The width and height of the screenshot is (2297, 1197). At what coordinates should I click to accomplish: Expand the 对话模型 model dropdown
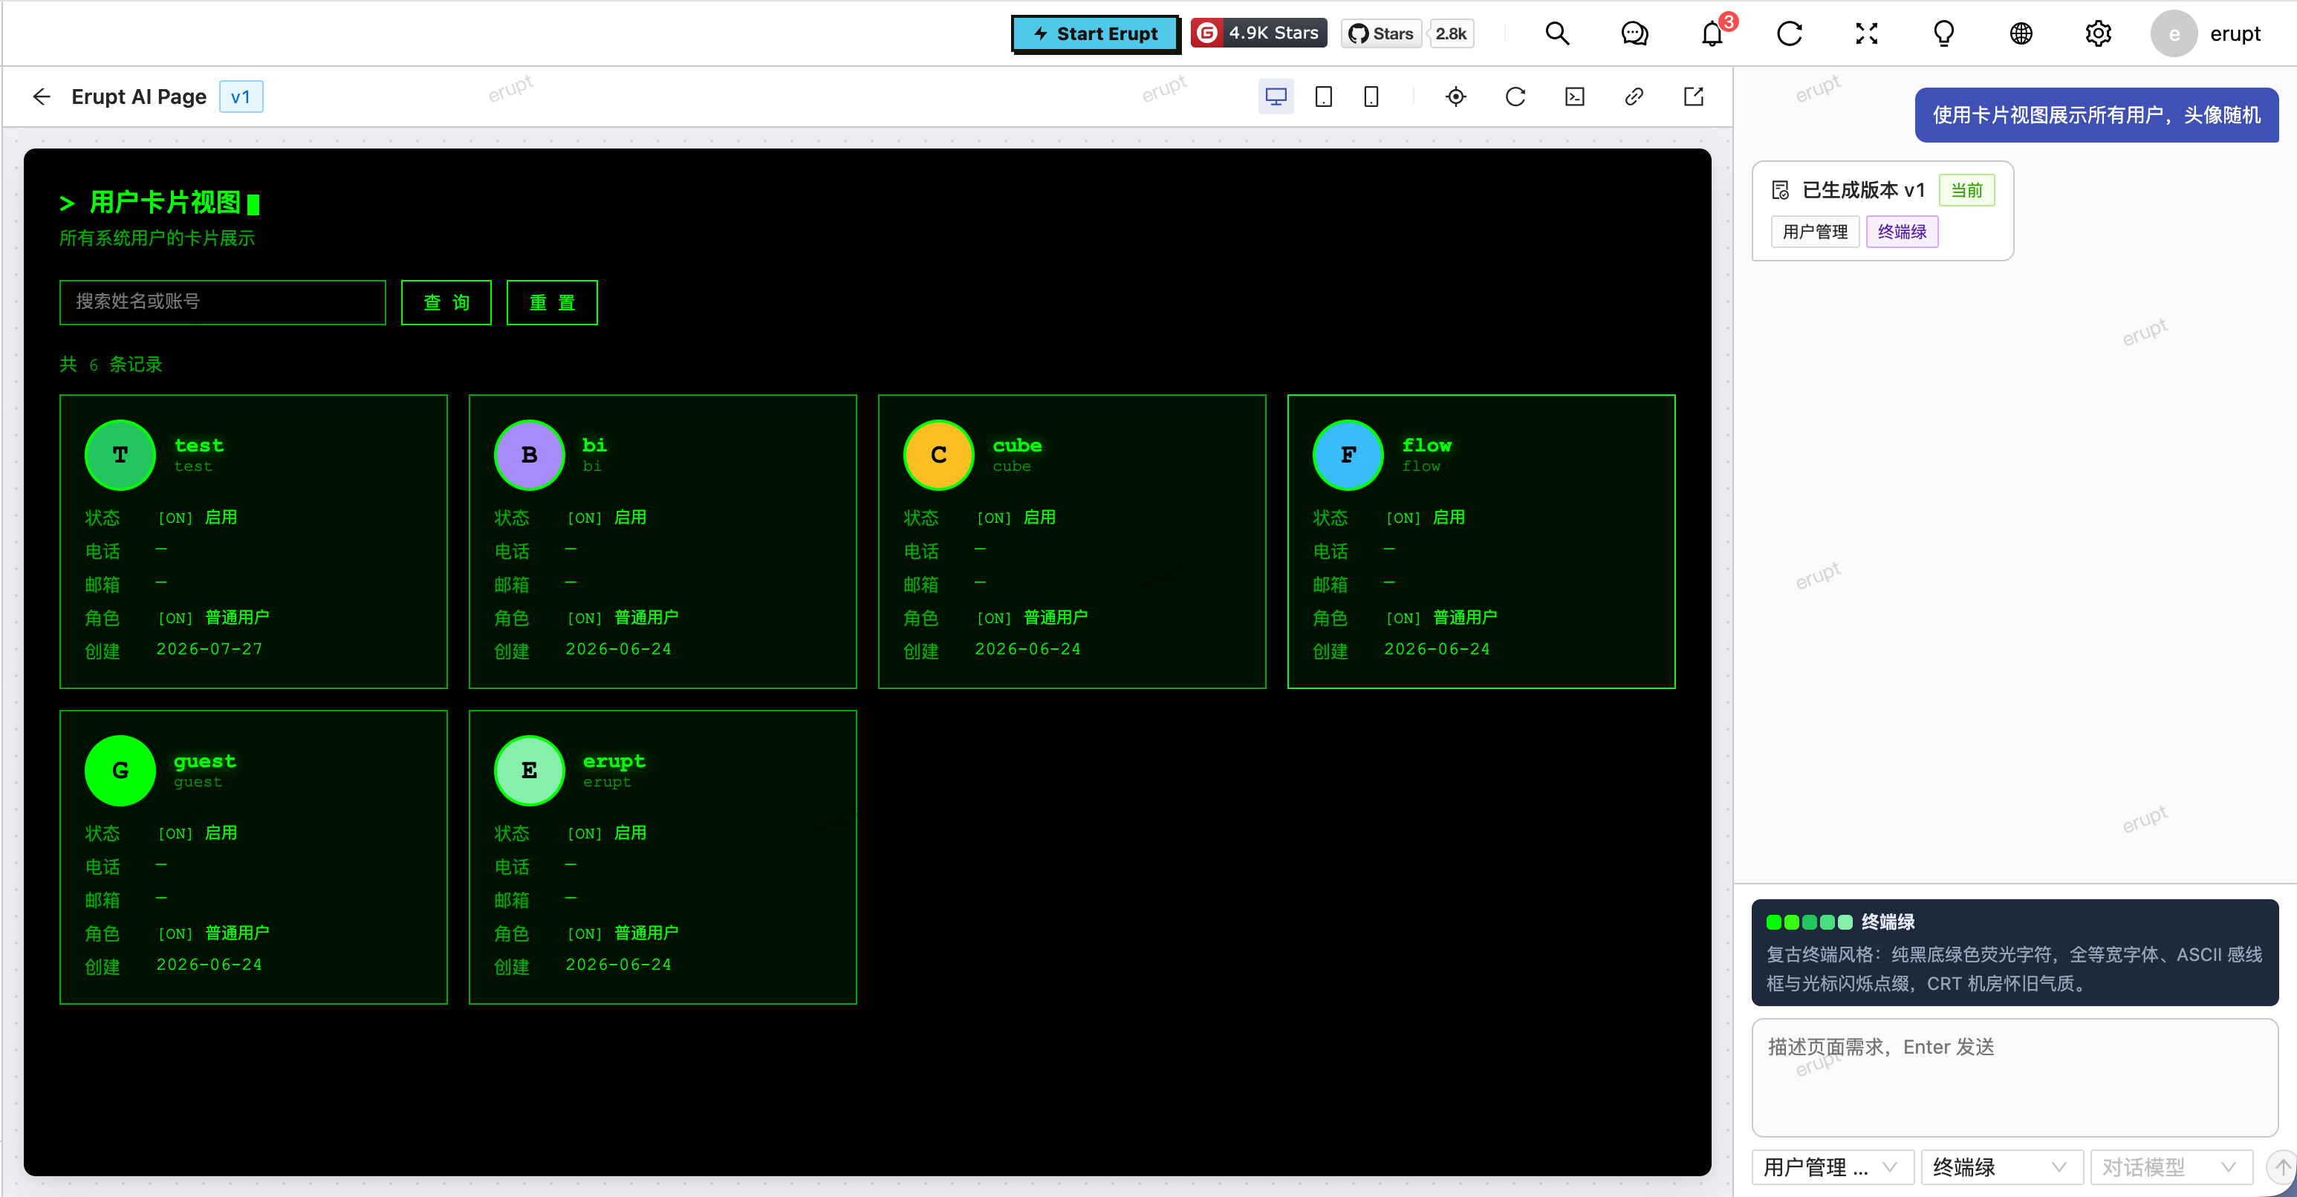tap(2171, 1167)
